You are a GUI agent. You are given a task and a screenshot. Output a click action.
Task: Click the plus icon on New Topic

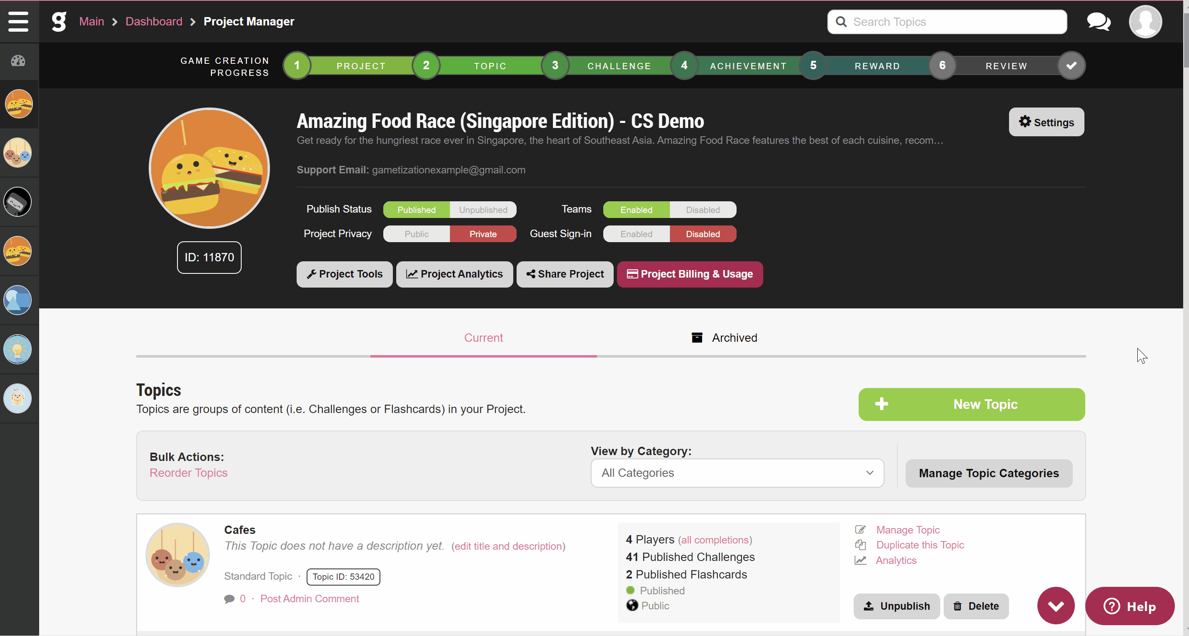point(881,404)
